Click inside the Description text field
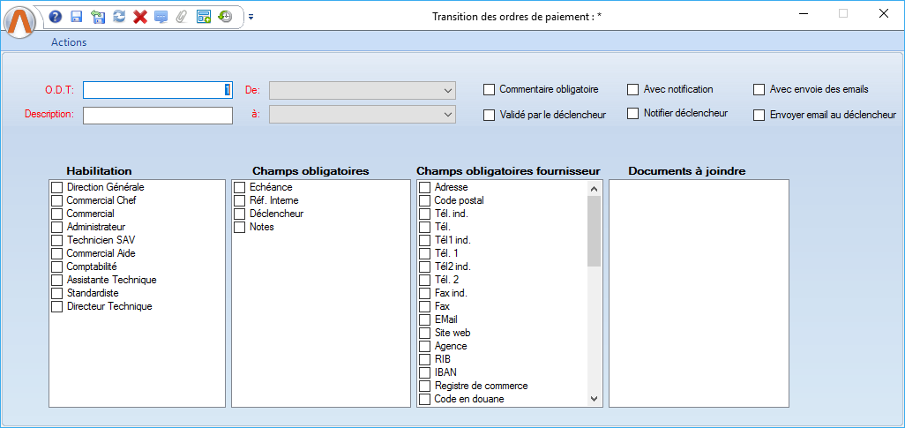Screen dimensions: 905x428 [157, 115]
